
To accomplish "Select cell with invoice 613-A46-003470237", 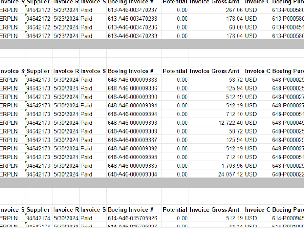I will pos(134,10).
